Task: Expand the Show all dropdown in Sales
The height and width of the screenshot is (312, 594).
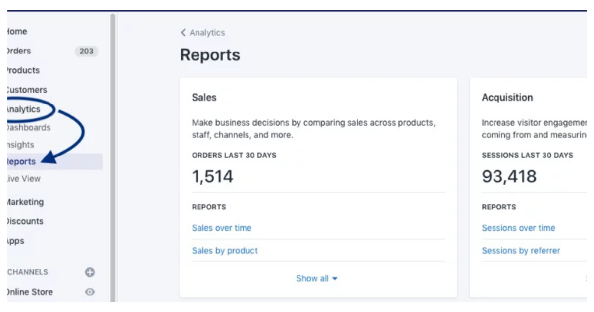Action: click(317, 279)
